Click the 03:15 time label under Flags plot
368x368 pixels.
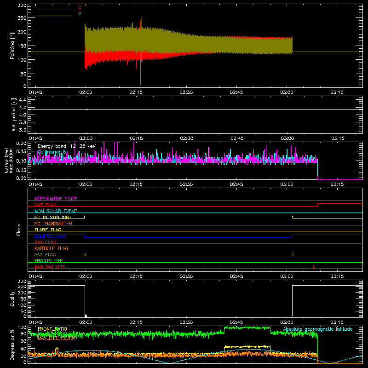coord(337,276)
